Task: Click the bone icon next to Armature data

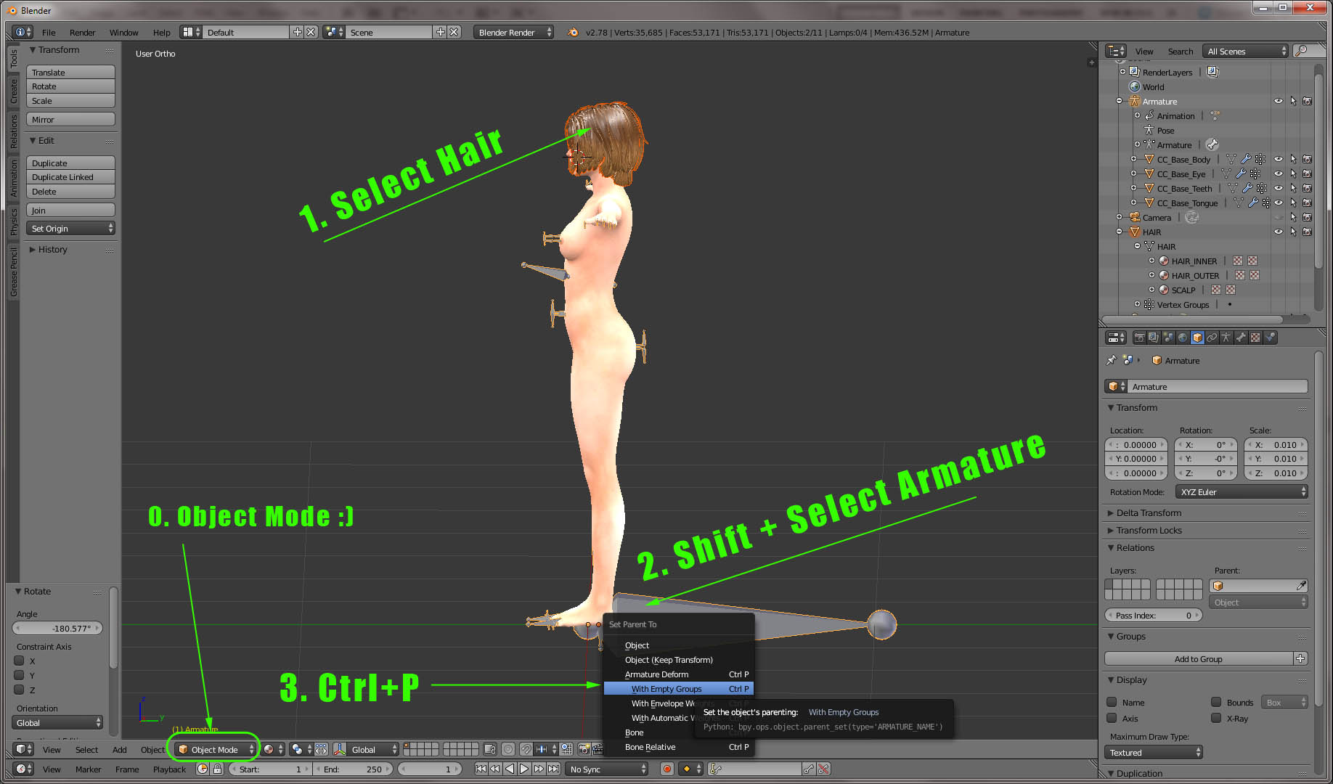Action: tap(1212, 144)
